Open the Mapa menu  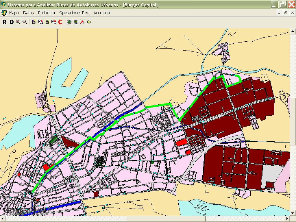point(14,13)
